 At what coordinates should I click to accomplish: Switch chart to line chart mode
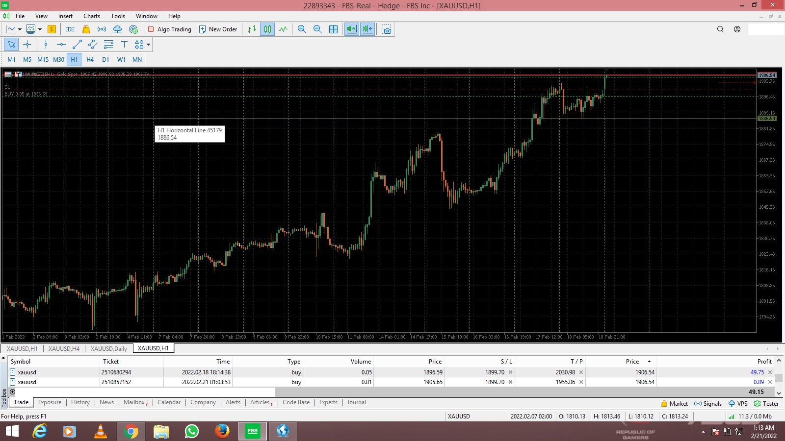(283, 29)
